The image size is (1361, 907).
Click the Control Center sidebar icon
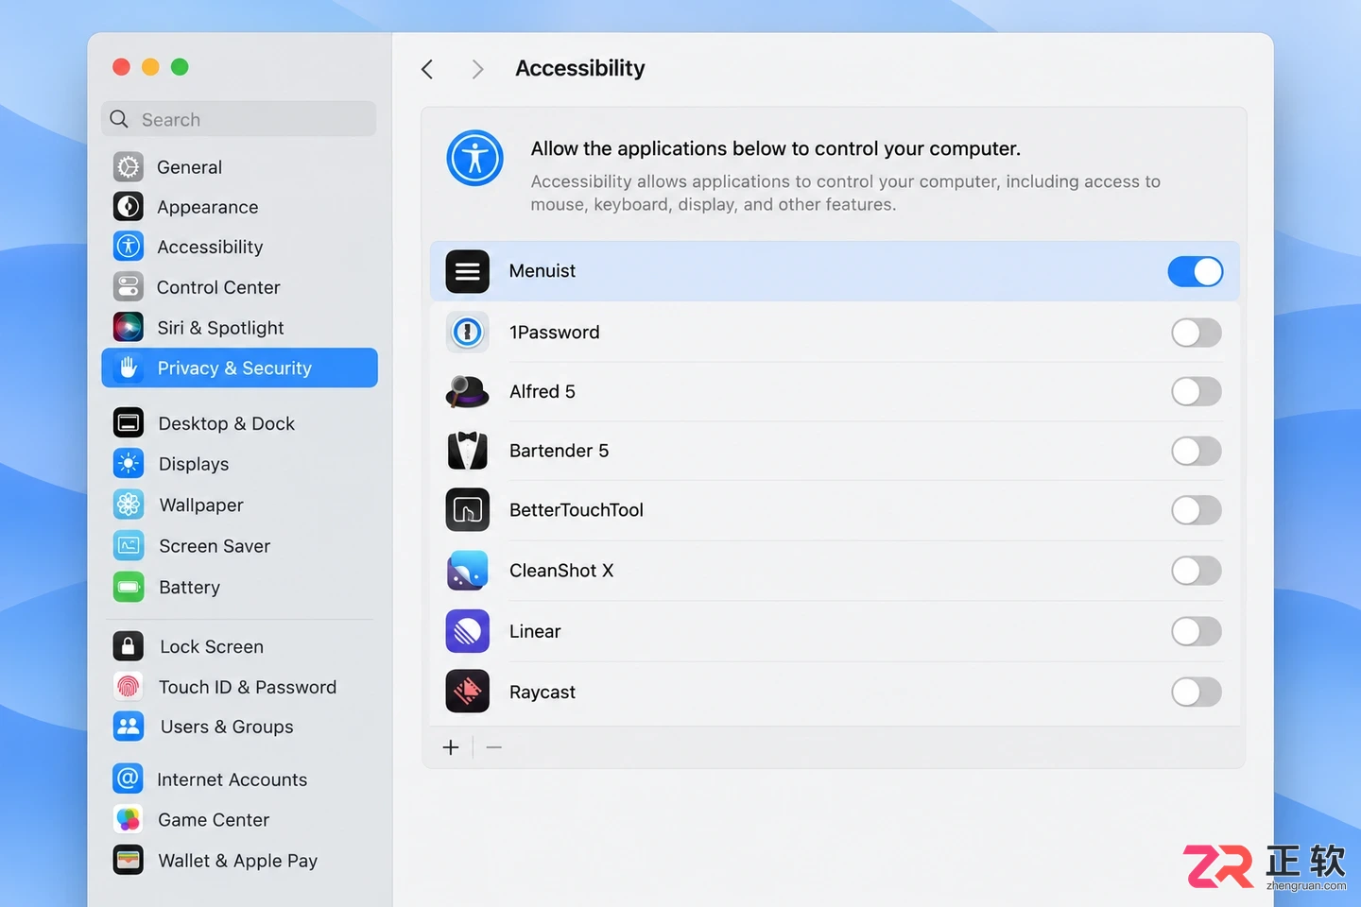pos(129,286)
